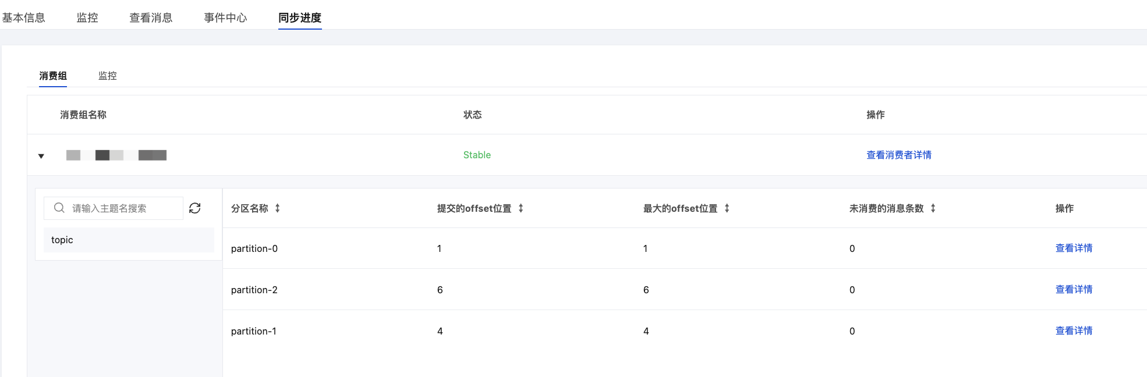
Task: Click the magnifier icon in topic search
Action: coord(59,208)
